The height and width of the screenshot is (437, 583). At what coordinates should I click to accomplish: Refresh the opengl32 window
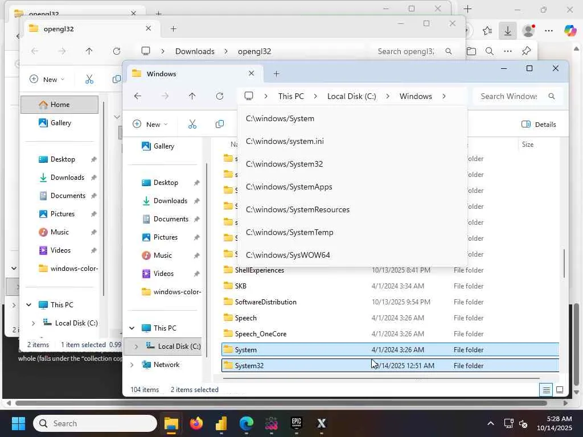116,51
